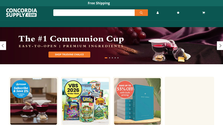This screenshot has height=125, width=223.
Task: Click the Free Shipping banner link
Action: (99, 3)
